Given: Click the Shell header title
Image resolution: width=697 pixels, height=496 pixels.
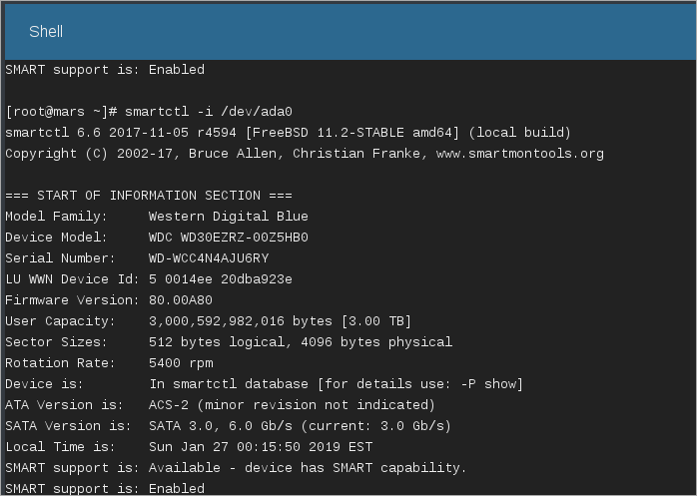Looking at the screenshot, I should 46,32.
